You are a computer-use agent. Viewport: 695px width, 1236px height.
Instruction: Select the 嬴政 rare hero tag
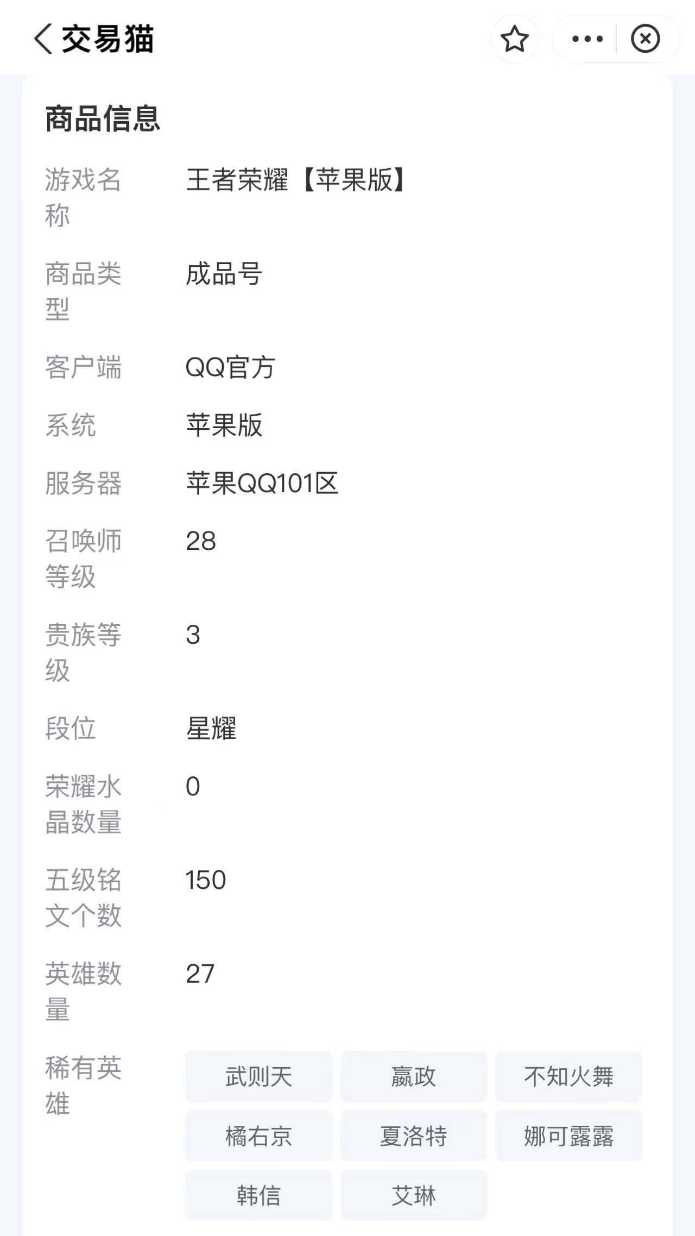click(x=414, y=1076)
